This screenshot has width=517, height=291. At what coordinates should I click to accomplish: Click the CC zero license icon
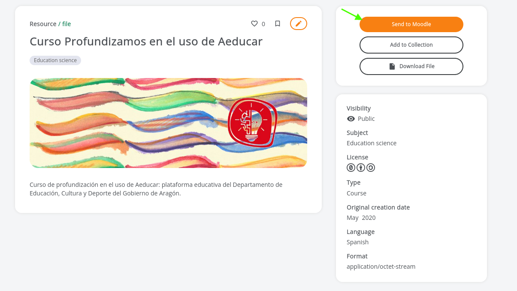pos(351,168)
